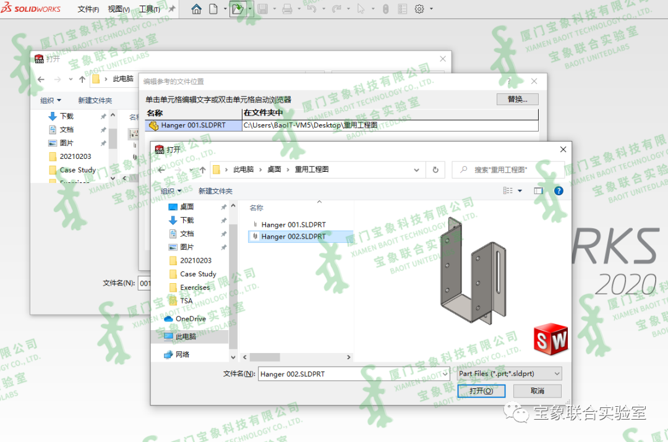Open TSA folder in sidebar
The width and height of the screenshot is (668, 442).
tap(186, 300)
